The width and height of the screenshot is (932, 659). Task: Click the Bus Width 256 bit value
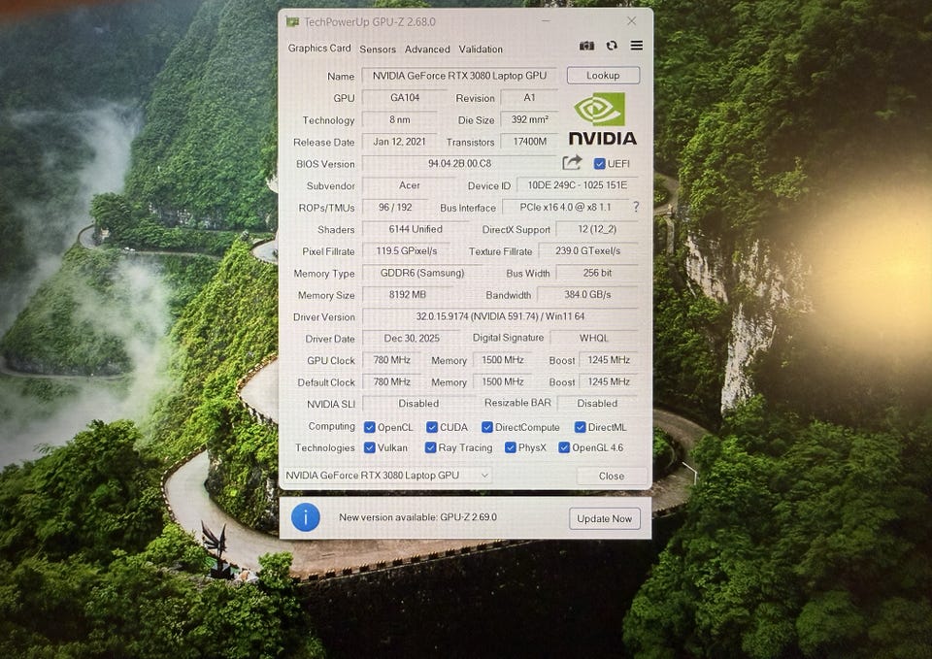[597, 273]
